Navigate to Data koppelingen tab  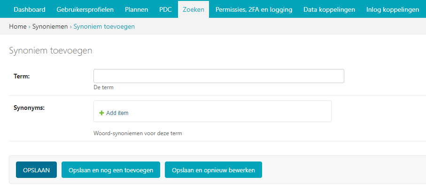[x=329, y=9]
